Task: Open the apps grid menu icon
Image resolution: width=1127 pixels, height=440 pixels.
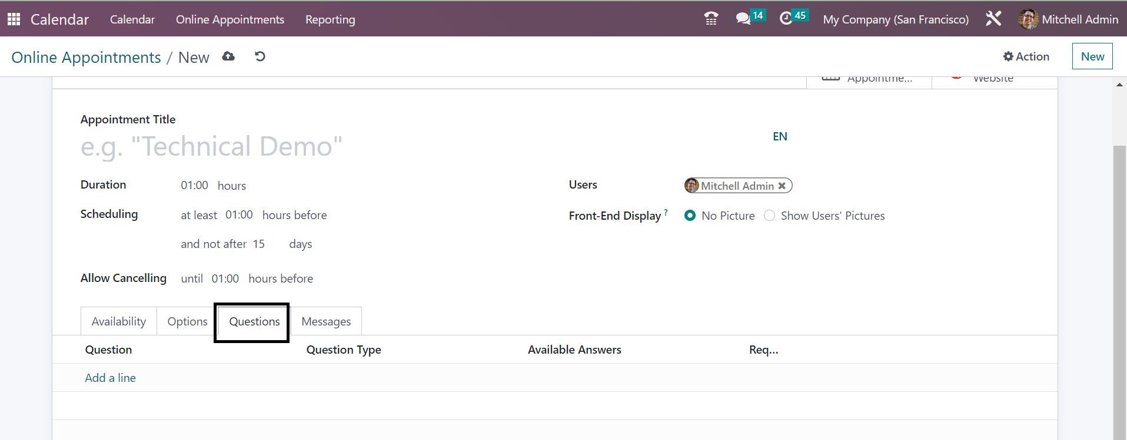Action: [14, 19]
